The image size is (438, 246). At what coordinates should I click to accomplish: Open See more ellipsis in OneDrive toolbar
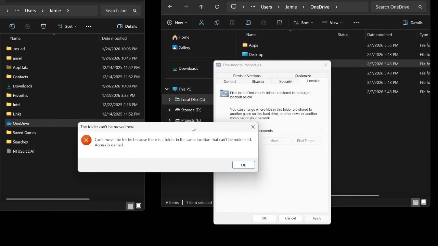pos(356,23)
